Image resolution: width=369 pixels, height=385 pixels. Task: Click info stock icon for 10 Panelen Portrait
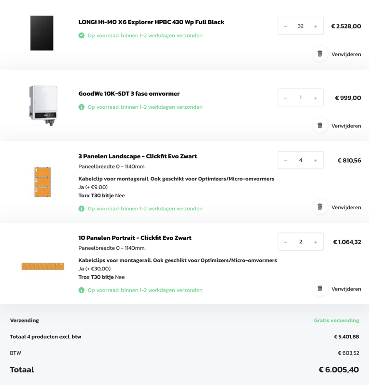pos(81,290)
